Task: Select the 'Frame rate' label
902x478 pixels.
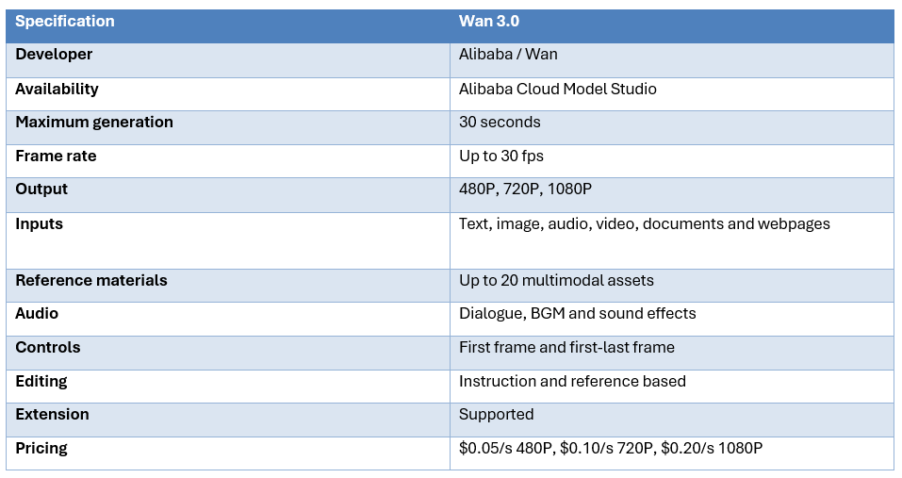Action: click(56, 156)
